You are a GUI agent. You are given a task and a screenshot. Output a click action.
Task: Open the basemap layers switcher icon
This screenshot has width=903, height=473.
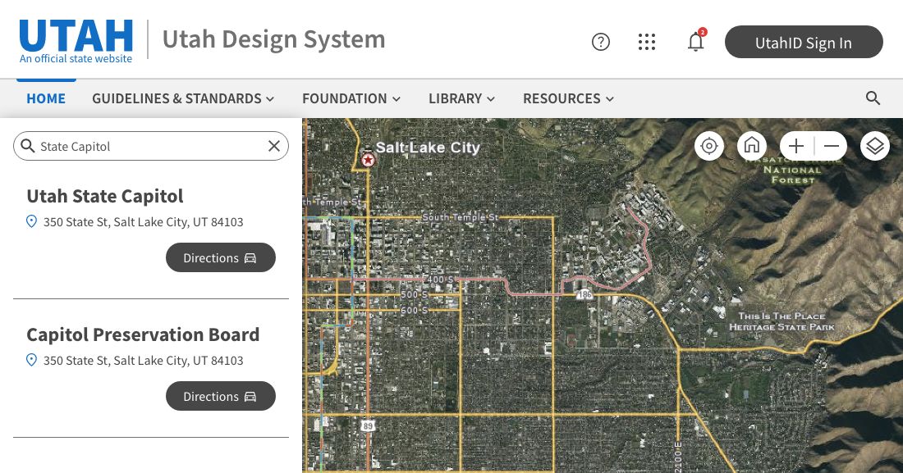point(875,146)
